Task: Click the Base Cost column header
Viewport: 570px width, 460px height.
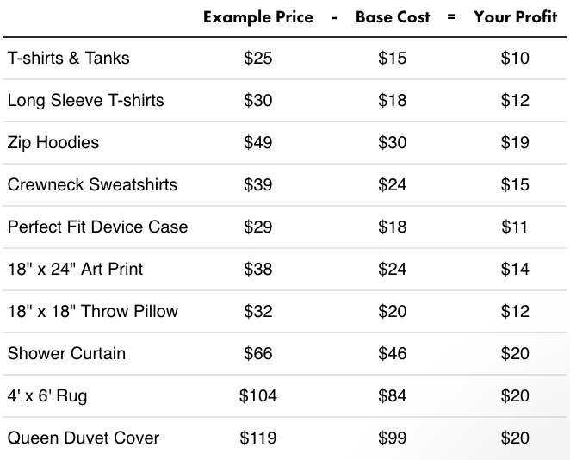Action: point(393,17)
